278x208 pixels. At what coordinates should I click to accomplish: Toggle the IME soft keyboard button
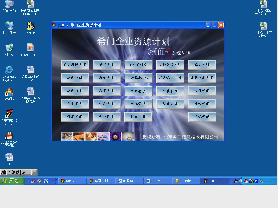34,172
